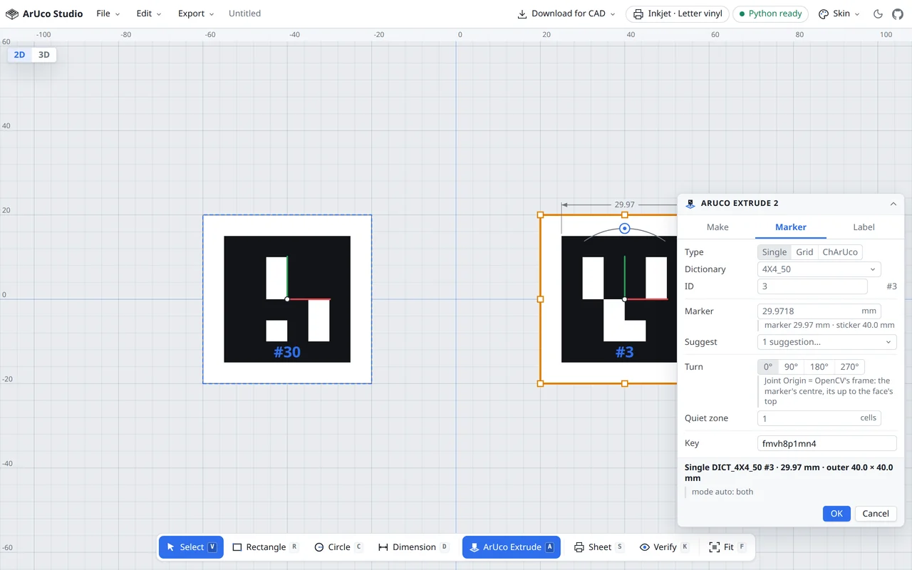Choose the Rectangle tool
Screen dimensions: 912x570
[x=266, y=547]
